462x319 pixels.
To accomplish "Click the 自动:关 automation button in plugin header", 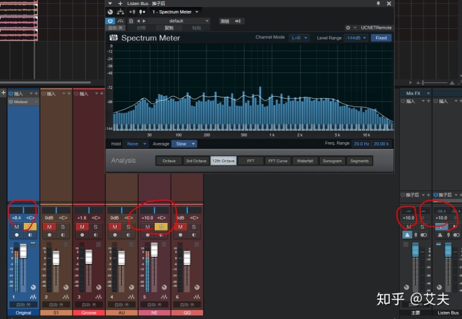I will click(x=116, y=28).
